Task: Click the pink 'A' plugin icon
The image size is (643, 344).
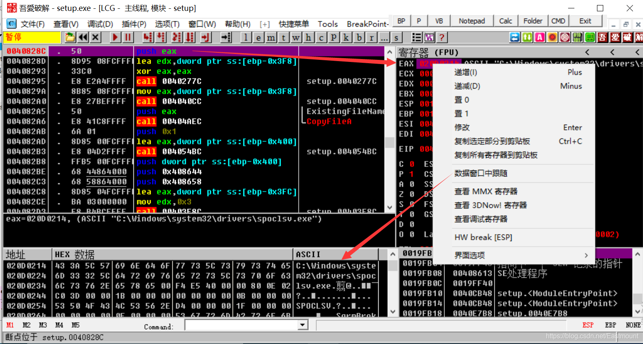Action: pyautogui.click(x=540, y=37)
